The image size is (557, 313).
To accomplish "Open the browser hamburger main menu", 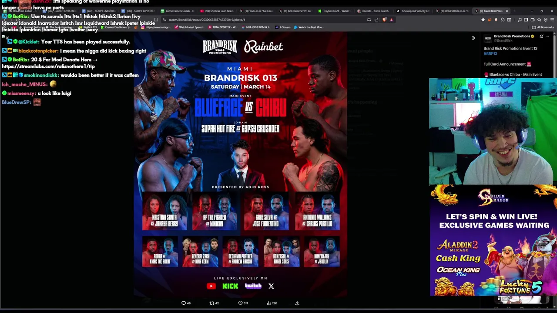I will [552, 20].
